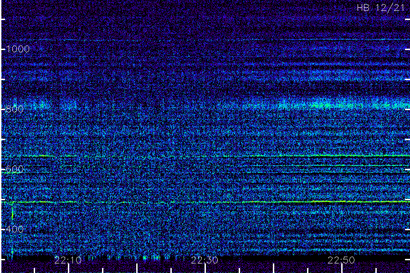Click the 22:30 time axis label
Viewport: 410px width, 273px height.
pyautogui.click(x=205, y=260)
